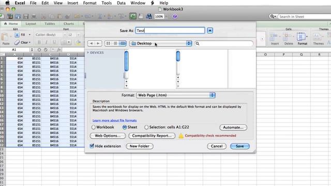Cancel the formula bar entry X icon
Viewport: 331px width, 186px height.
tap(39, 50)
